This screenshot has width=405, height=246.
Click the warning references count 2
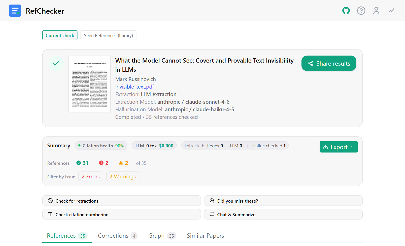coord(123,163)
